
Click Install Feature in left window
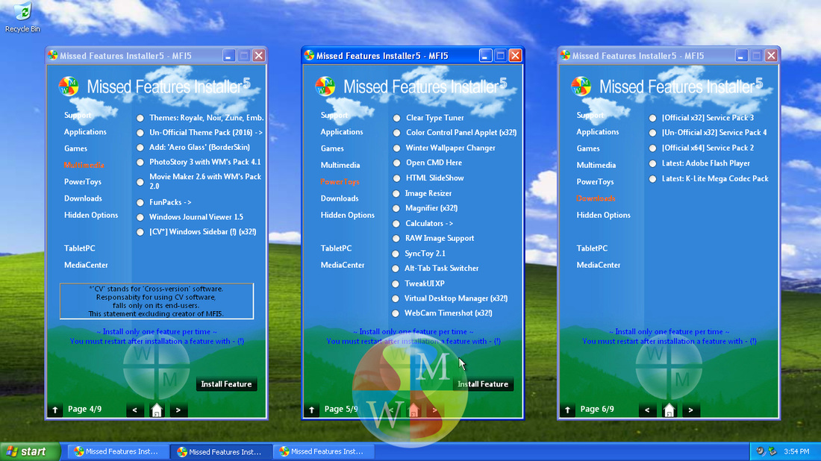click(x=226, y=384)
